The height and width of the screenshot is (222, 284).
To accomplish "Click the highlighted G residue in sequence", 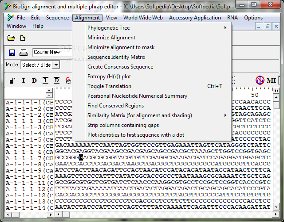I will (81, 157).
